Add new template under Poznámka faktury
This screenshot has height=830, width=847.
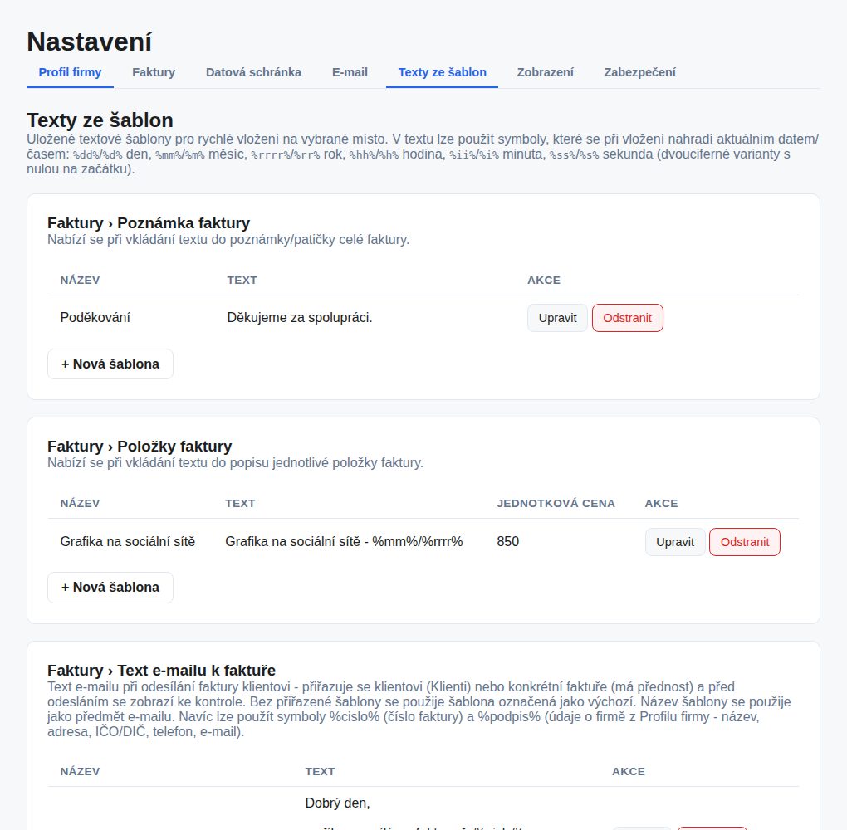pos(110,364)
